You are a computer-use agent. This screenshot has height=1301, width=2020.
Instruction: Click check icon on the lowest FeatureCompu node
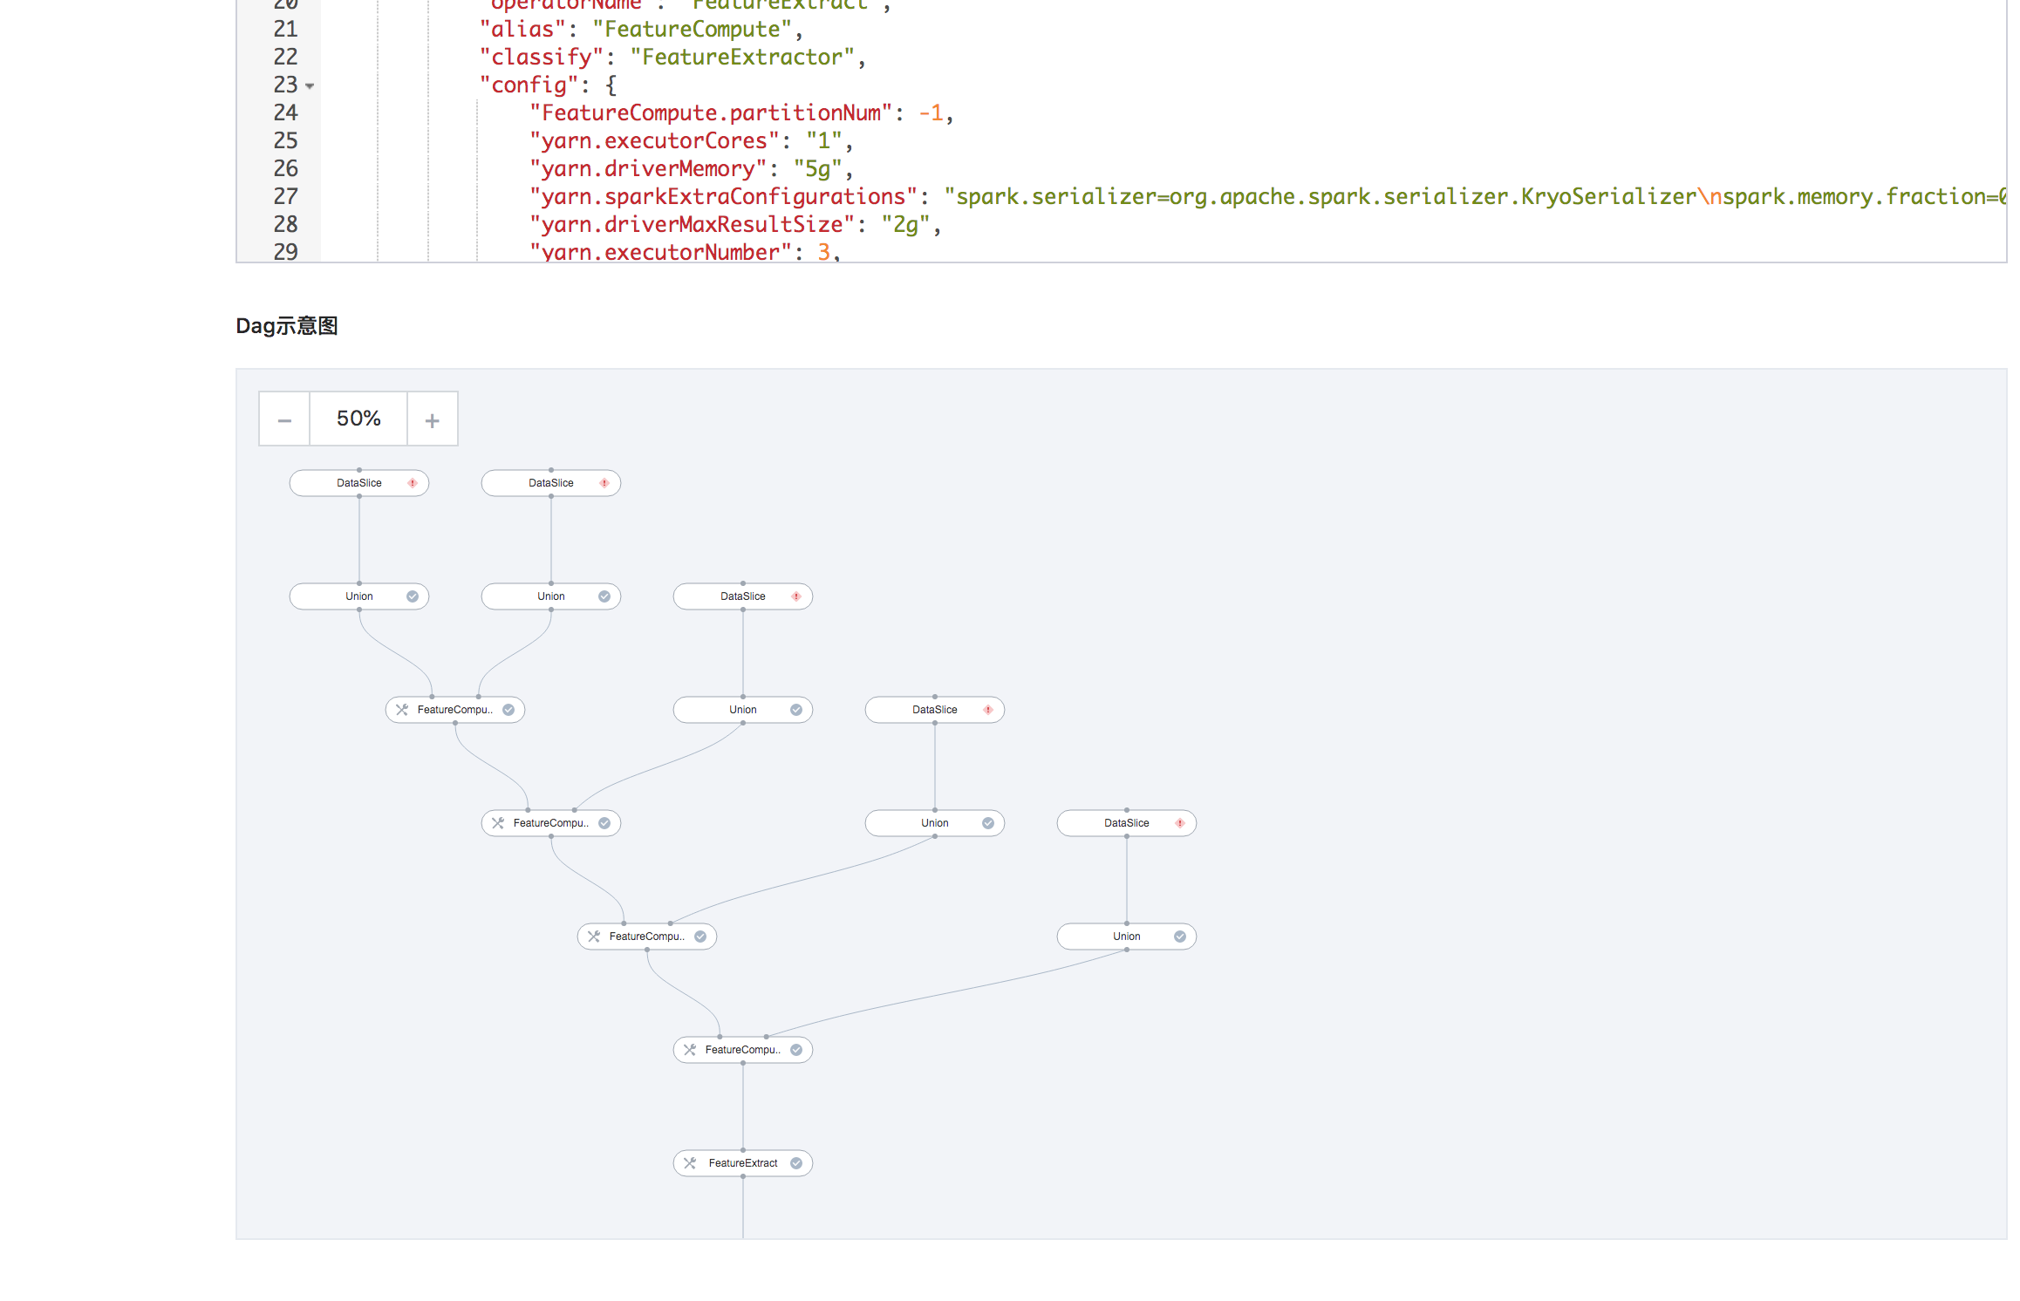point(796,1050)
